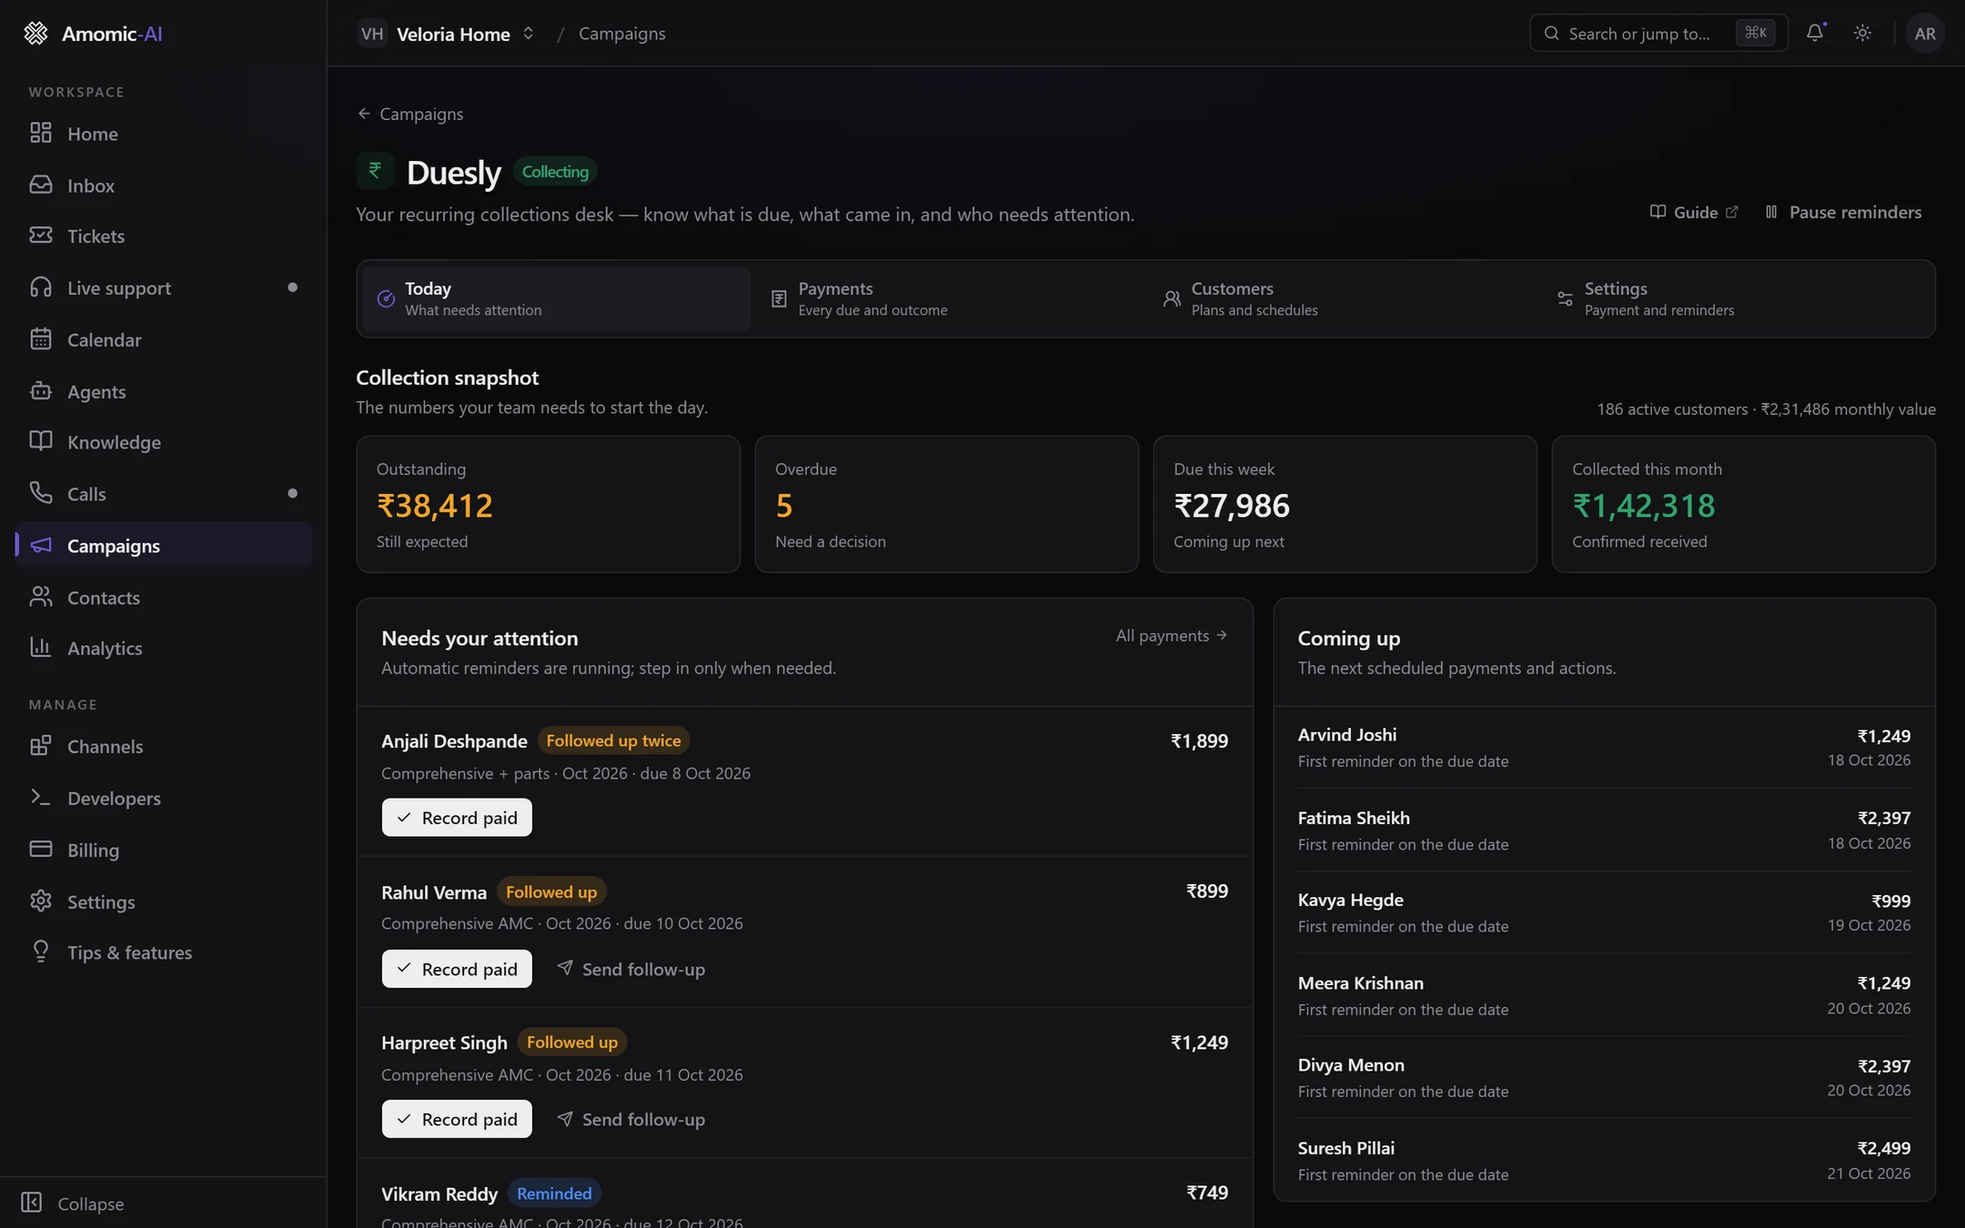Go back to Campaigns via arrow link
Viewport: 1965px width, 1228px height.
(x=410, y=114)
